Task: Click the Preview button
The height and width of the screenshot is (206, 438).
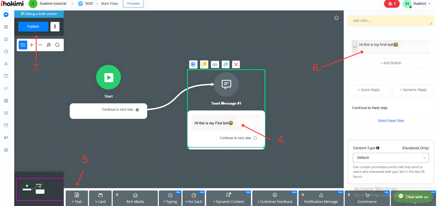Action: 133,4
